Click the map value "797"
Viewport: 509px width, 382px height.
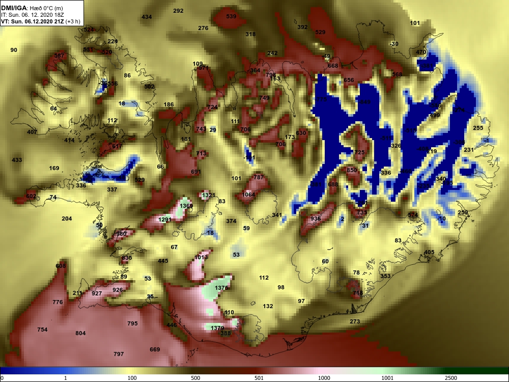(119, 354)
